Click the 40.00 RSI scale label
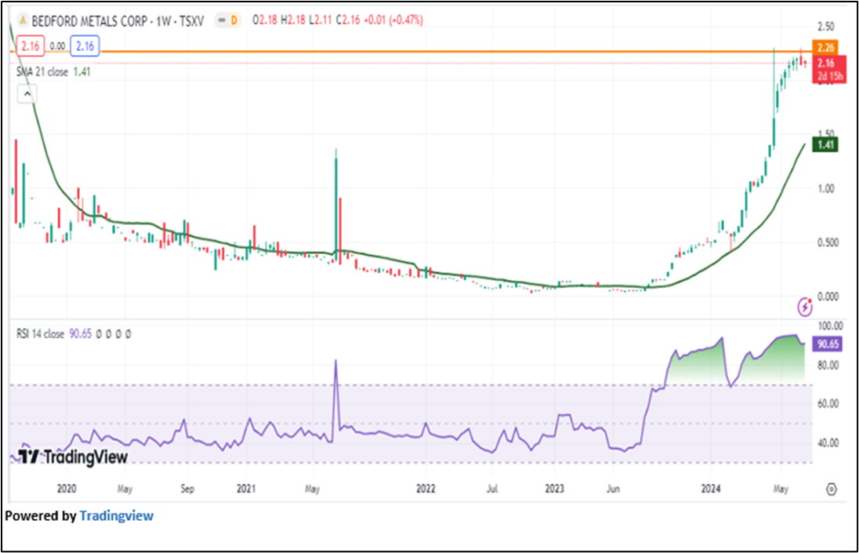Viewport: 859px width, 553px height. coord(828,443)
